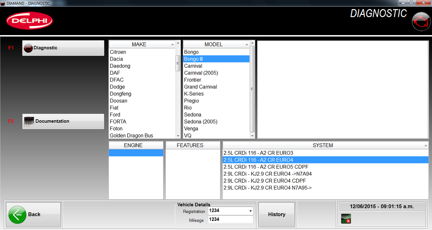Image resolution: width=432 pixels, height=230 pixels.
Task: Click the FEATURES column header
Action: click(193, 145)
